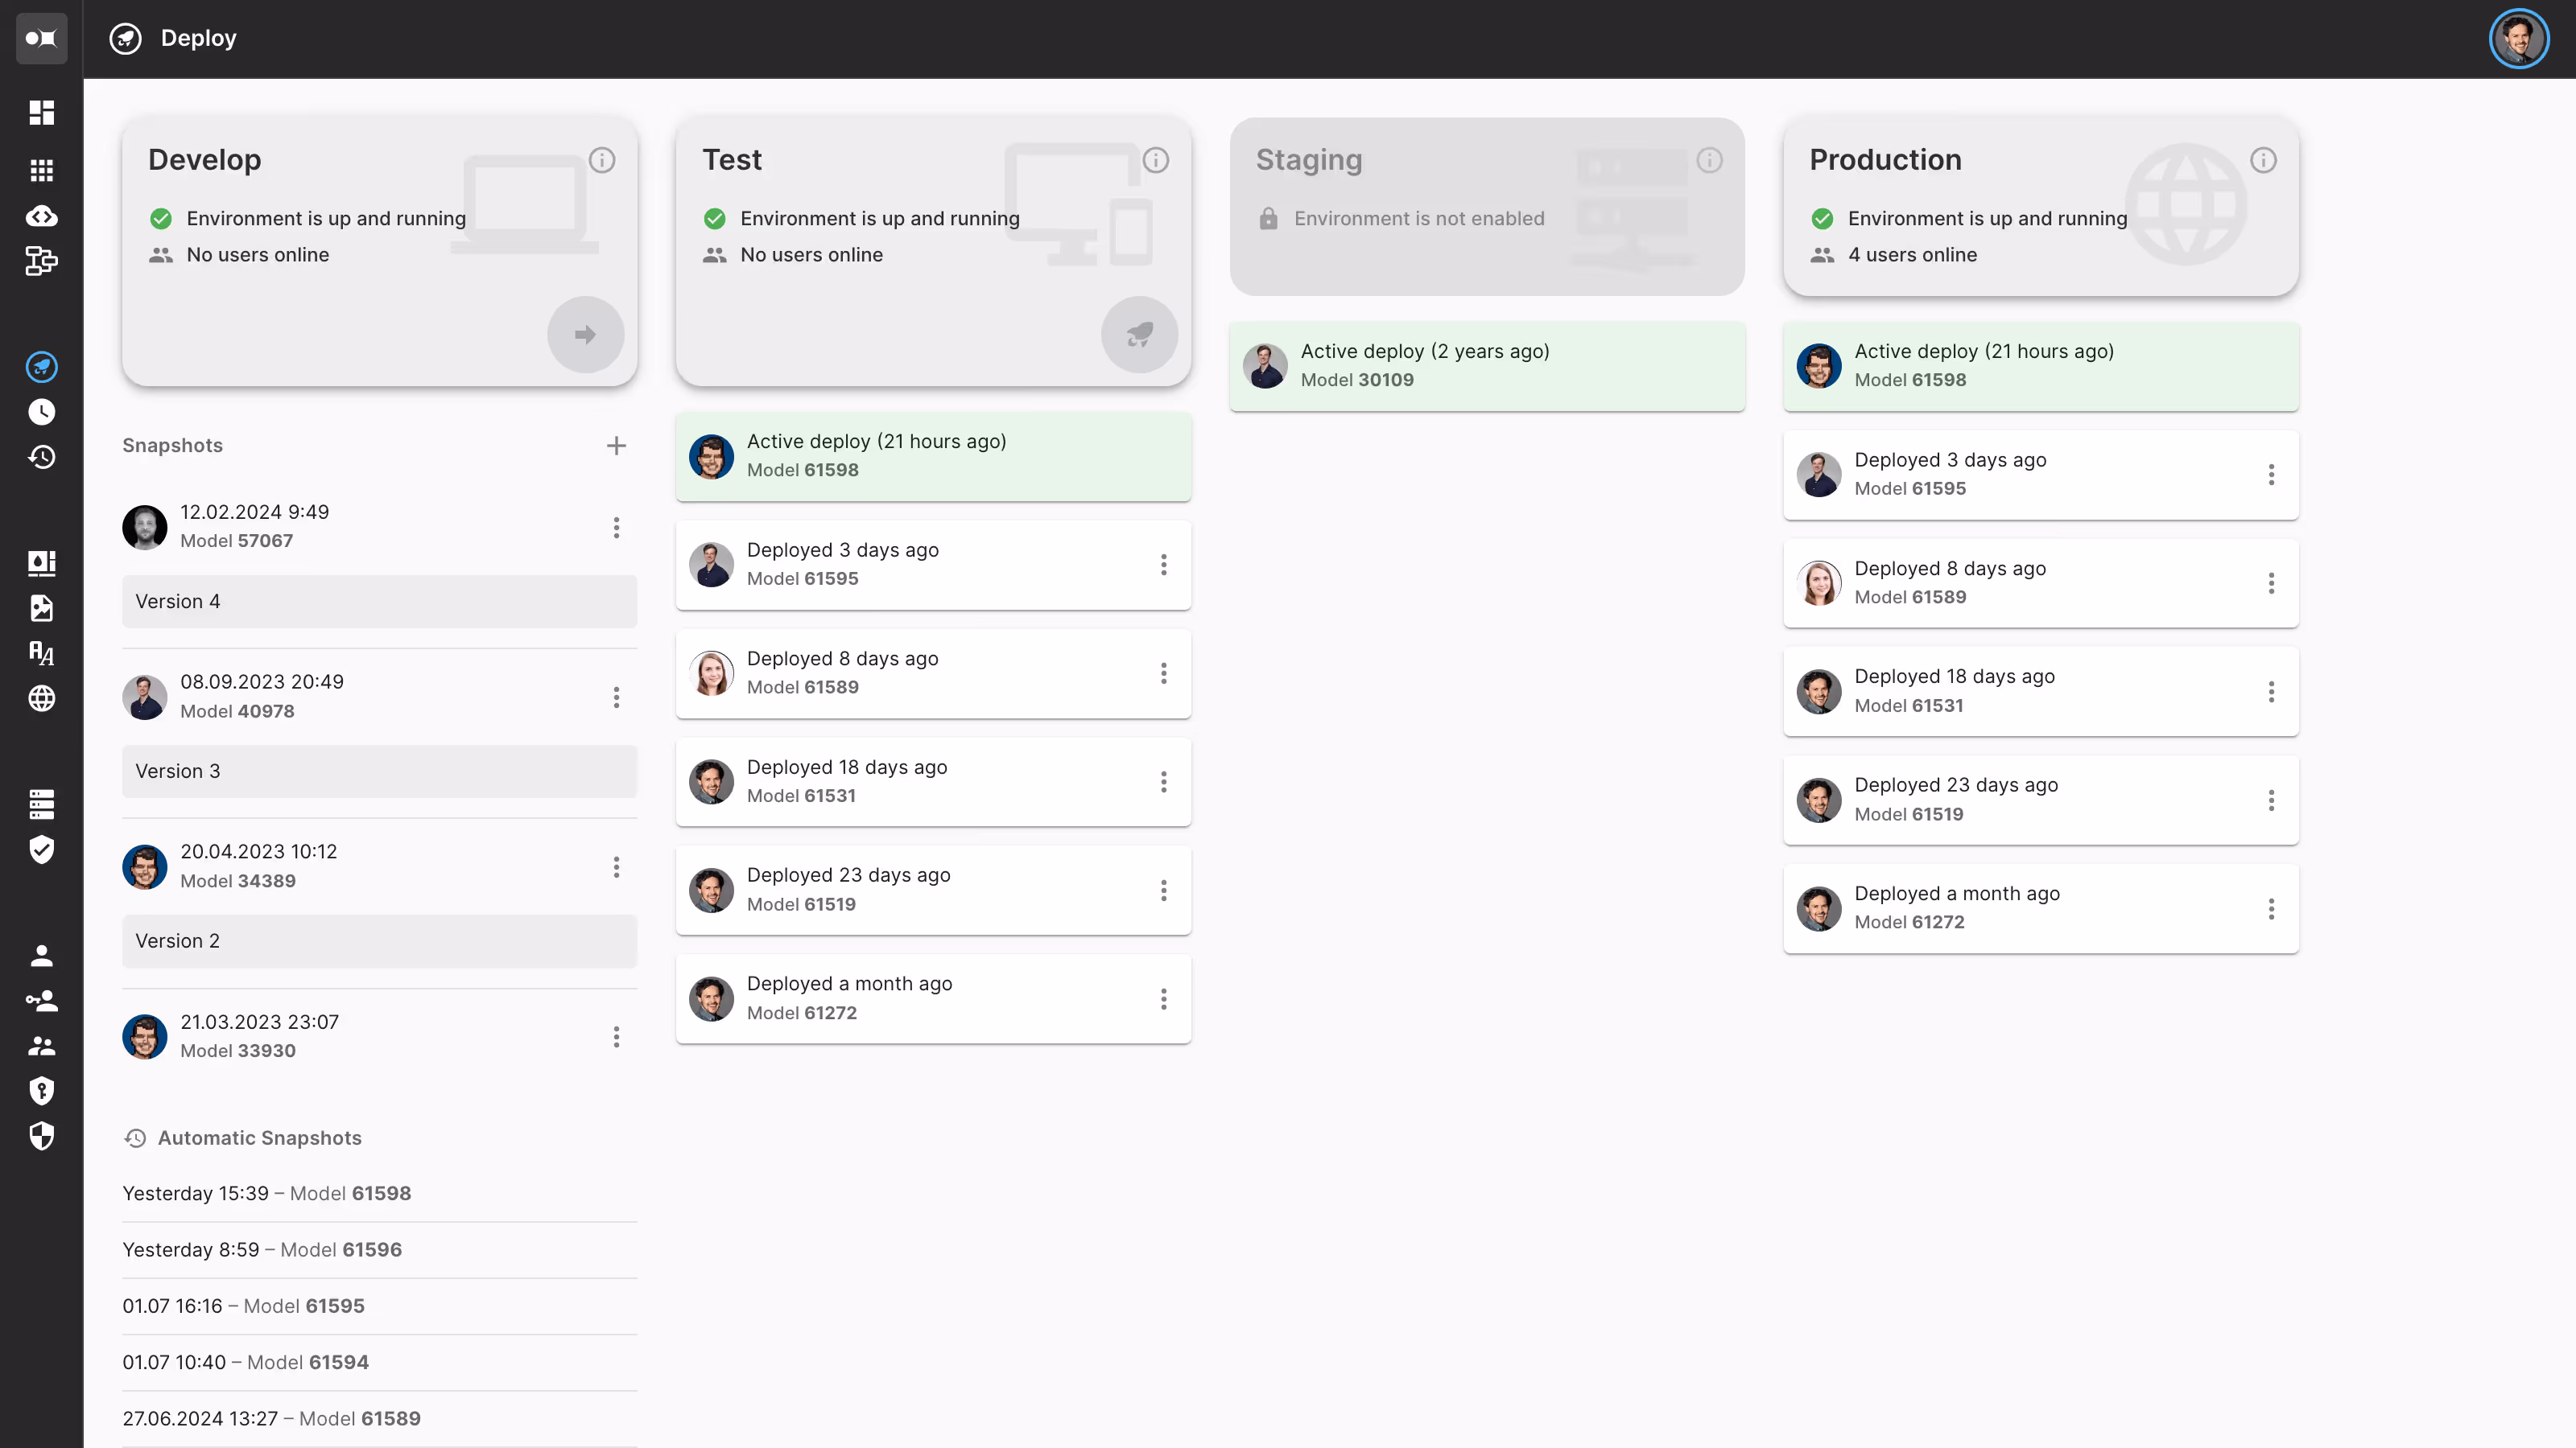Show info for Production environment
Viewport: 2576px width, 1448px height.
tap(2264, 160)
